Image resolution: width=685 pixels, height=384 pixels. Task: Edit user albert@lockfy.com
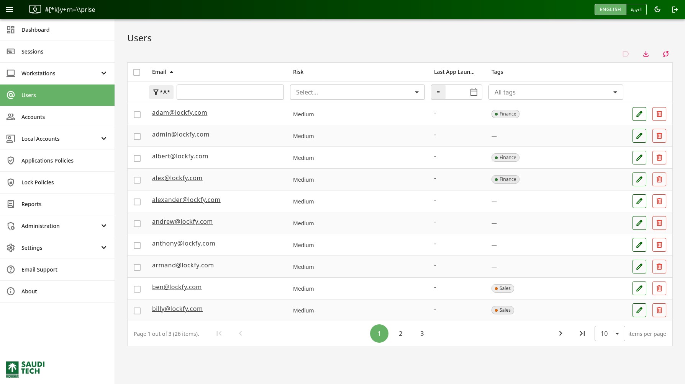point(639,158)
